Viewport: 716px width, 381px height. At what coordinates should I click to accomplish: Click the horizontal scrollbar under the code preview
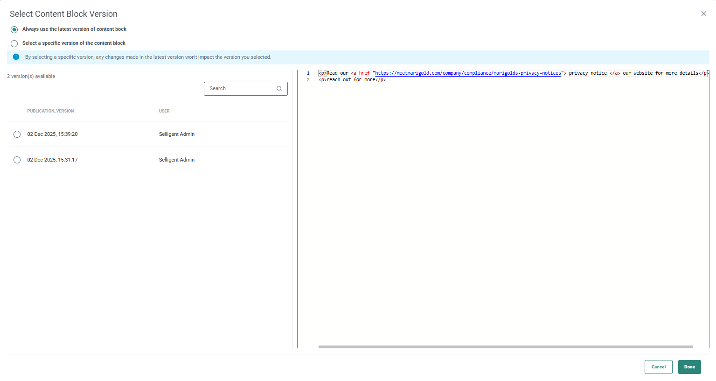coord(505,347)
